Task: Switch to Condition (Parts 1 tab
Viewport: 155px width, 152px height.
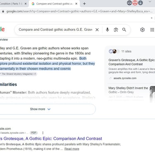Action: 12,4
